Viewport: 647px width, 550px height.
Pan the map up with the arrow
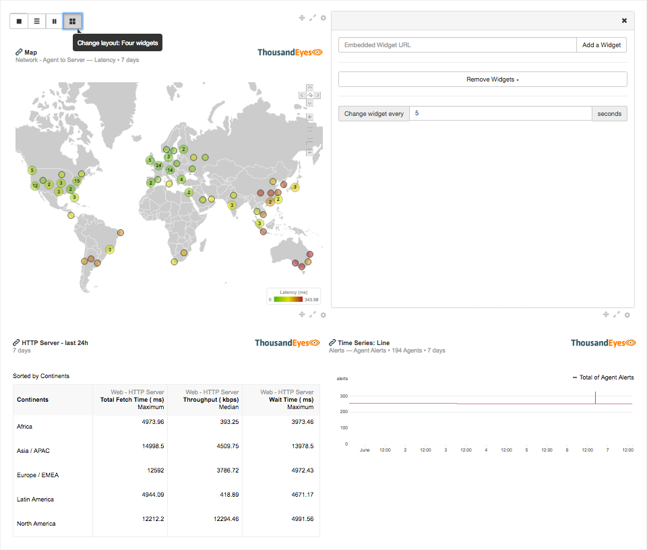click(309, 88)
